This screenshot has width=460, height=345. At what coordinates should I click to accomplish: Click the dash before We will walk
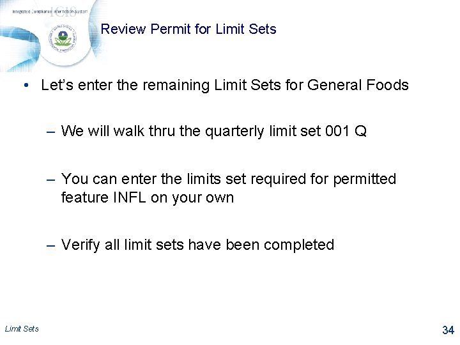click(50, 132)
